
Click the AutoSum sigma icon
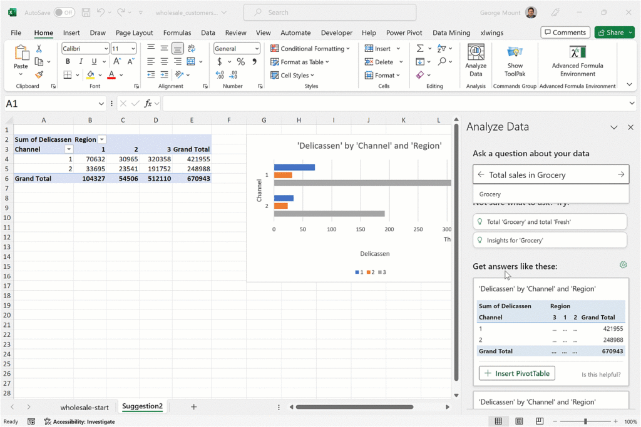(420, 48)
